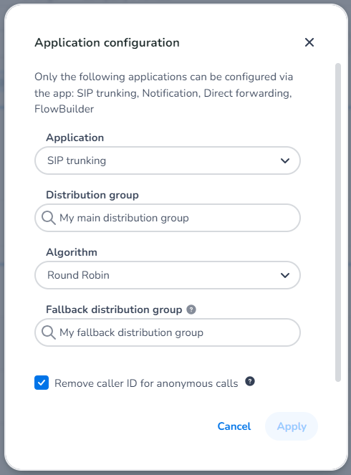Expand the Algorithm dropdown showing Round Robin
351x475 pixels.
click(x=168, y=275)
